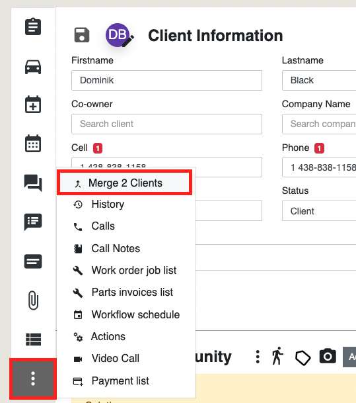Image resolution: width=356 pixels, height=403 pixels.
Task: Open the car vehicles sidebar icon
Action: pyautogui.click(x=33, y=67)
